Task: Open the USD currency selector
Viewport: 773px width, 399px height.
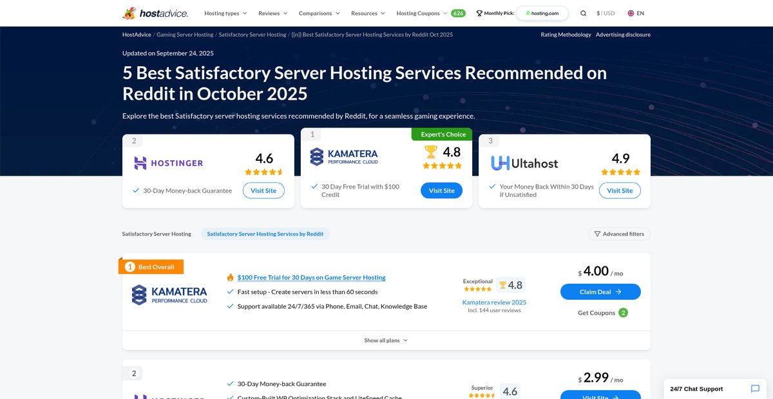Action: 606,13
